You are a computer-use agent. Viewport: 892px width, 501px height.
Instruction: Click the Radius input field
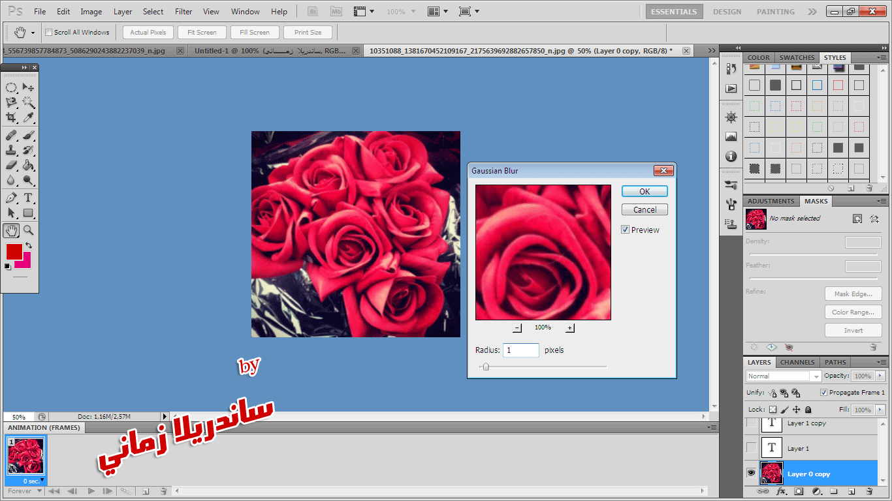[x=520, y=350]
